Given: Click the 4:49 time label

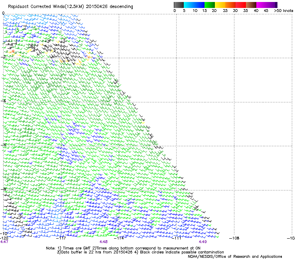Looking at the screenshot, I should [203, 242].
